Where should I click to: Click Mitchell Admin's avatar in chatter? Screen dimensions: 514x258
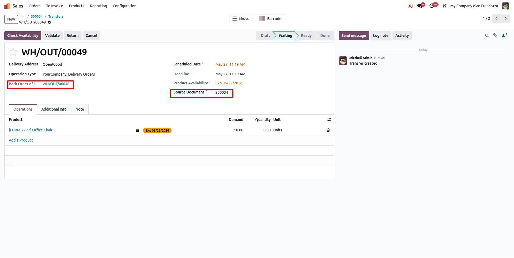[343, 61]
